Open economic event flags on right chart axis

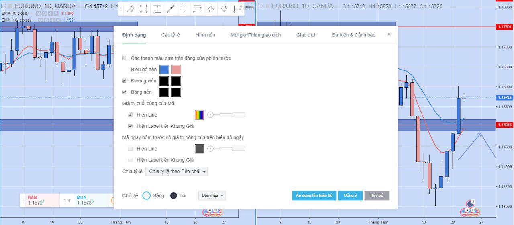[x=470, y=211]
